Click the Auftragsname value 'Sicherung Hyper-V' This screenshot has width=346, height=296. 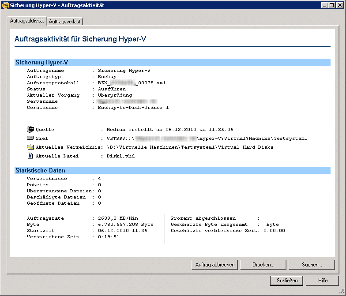(124, 71)
